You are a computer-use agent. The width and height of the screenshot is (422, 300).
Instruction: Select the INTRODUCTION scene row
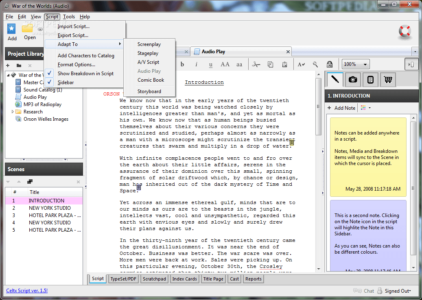coord(44,200)
